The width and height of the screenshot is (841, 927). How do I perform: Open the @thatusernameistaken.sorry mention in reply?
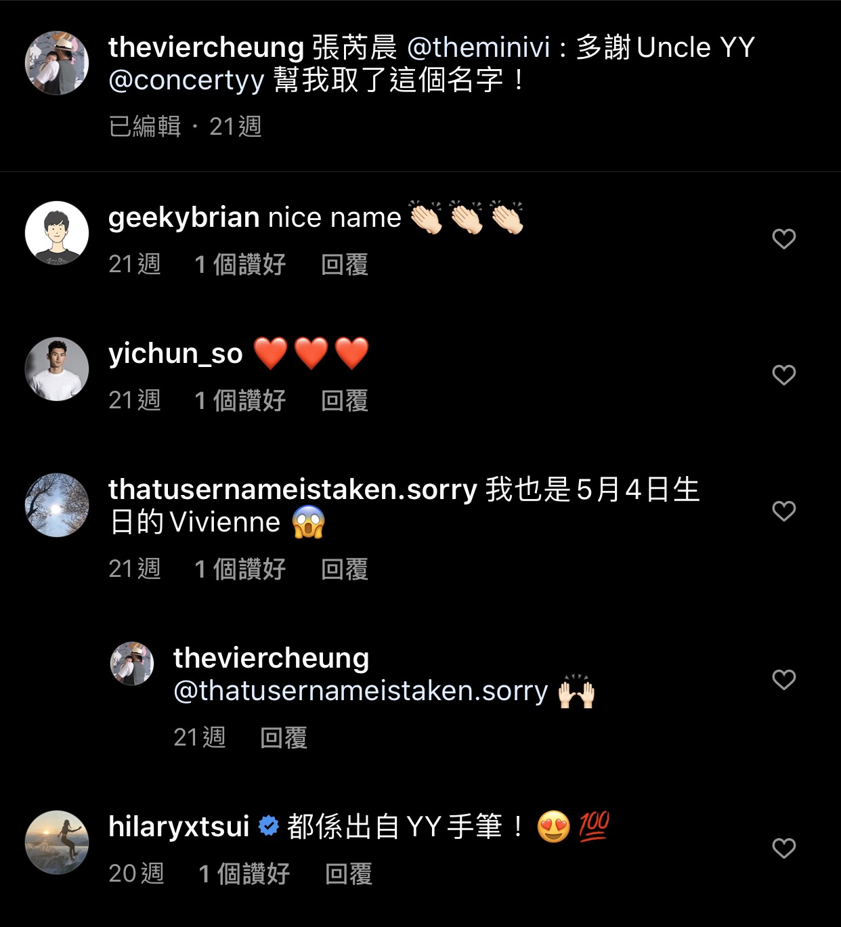coord(361,691)
